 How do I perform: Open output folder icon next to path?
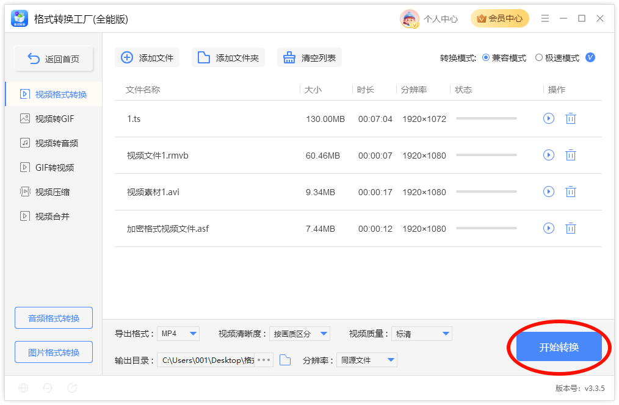(285, 360)
